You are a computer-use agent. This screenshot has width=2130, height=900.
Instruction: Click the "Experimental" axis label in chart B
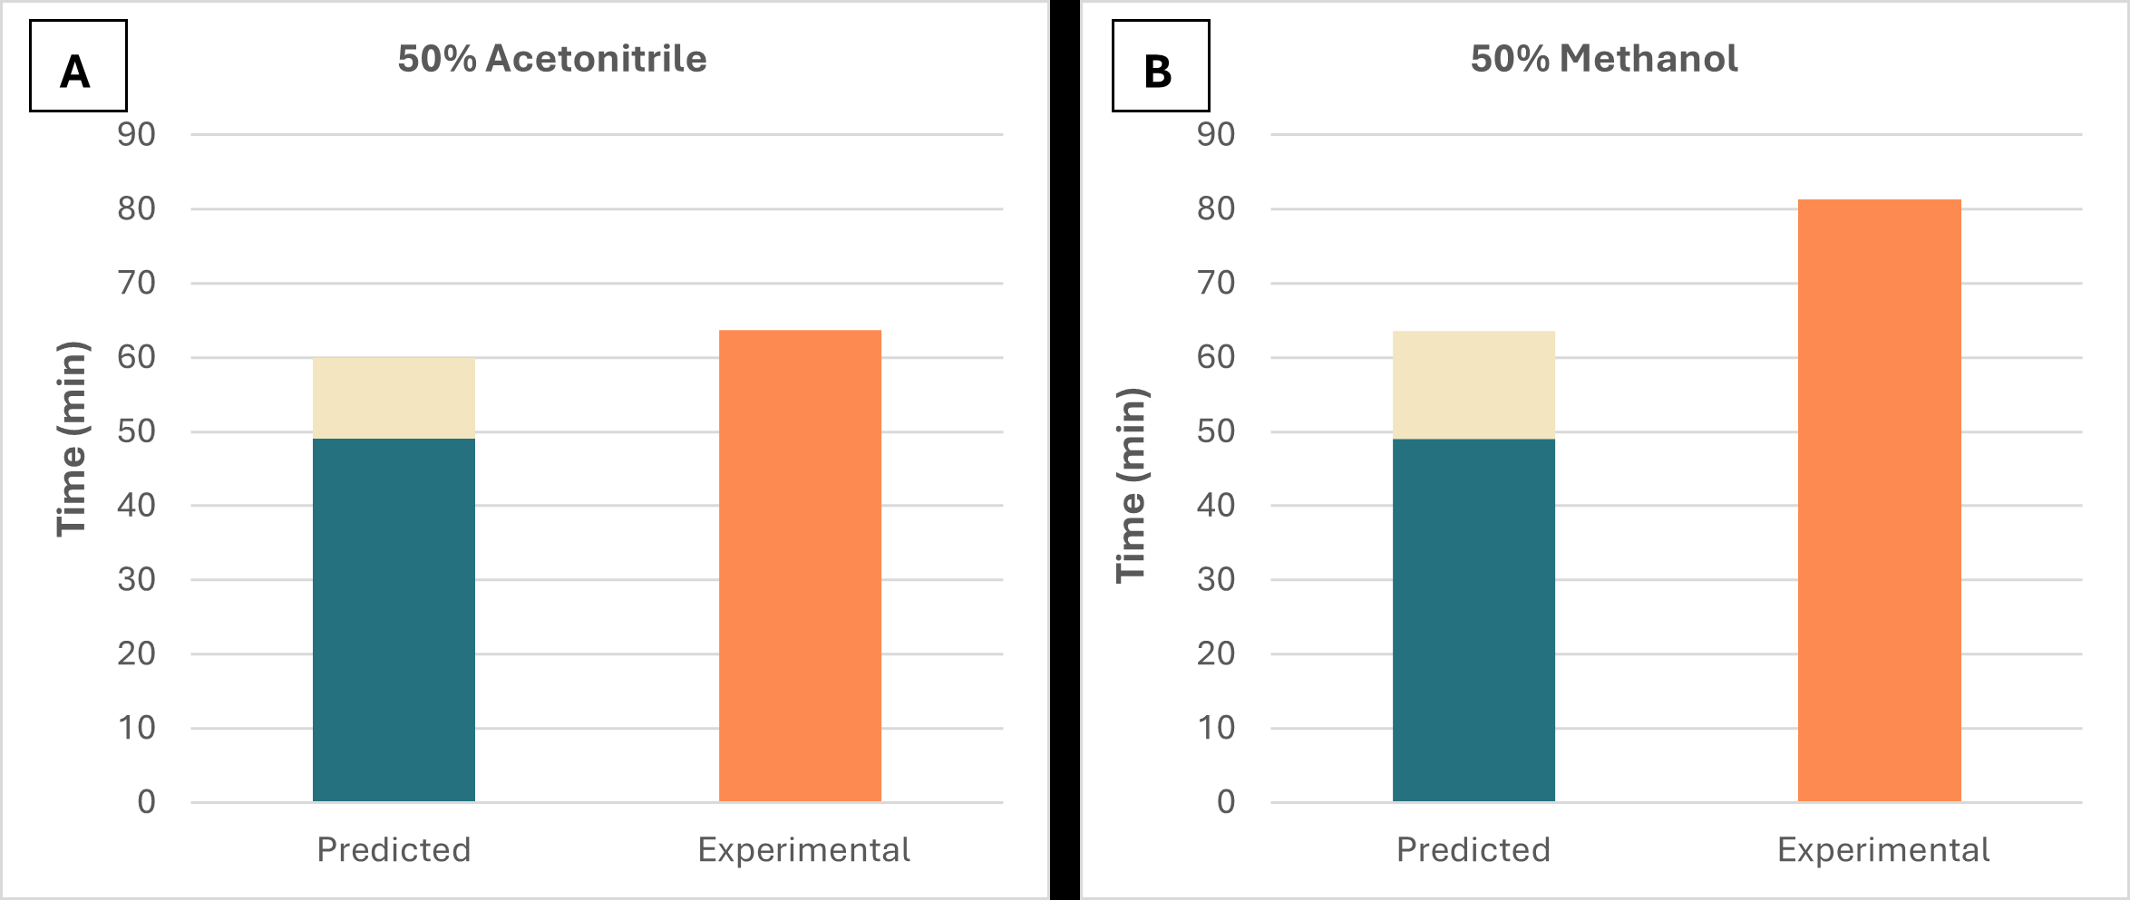tap(1883, 850)
